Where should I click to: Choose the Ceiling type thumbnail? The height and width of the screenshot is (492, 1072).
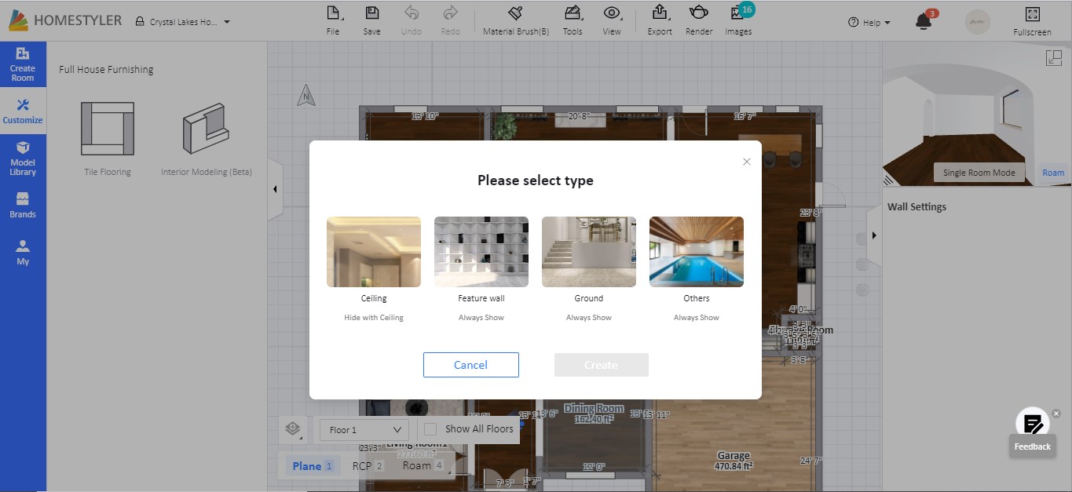pyautogui.click(x=374, y=252)
